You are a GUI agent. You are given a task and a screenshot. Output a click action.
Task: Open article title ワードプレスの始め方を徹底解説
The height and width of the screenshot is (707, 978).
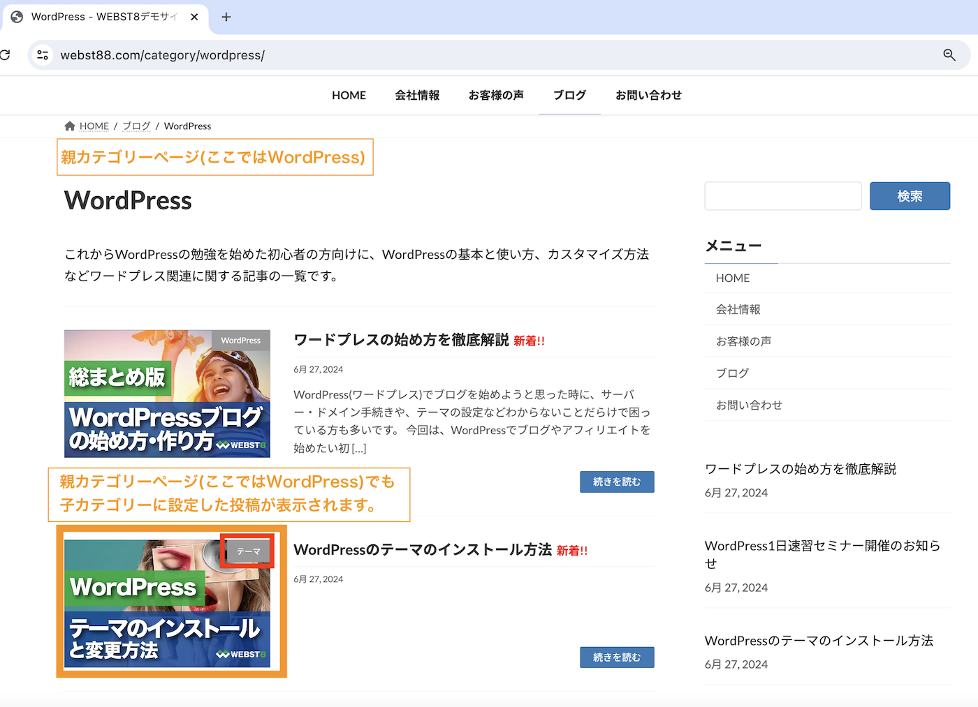tap(401, 340)
